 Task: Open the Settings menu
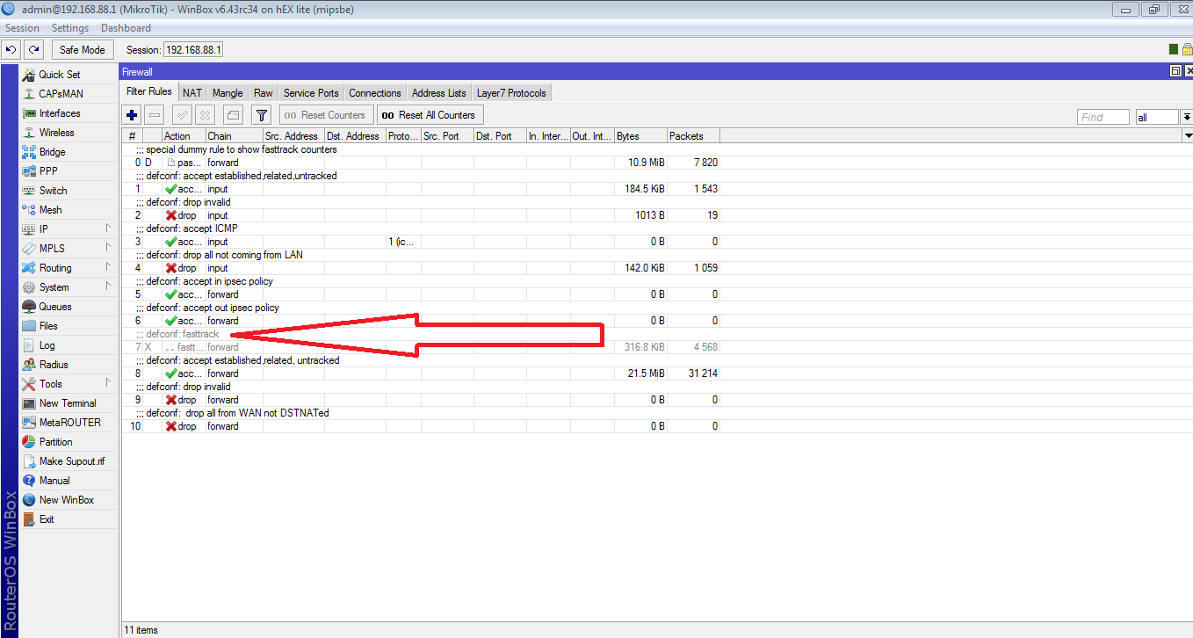tap(70, 28)
